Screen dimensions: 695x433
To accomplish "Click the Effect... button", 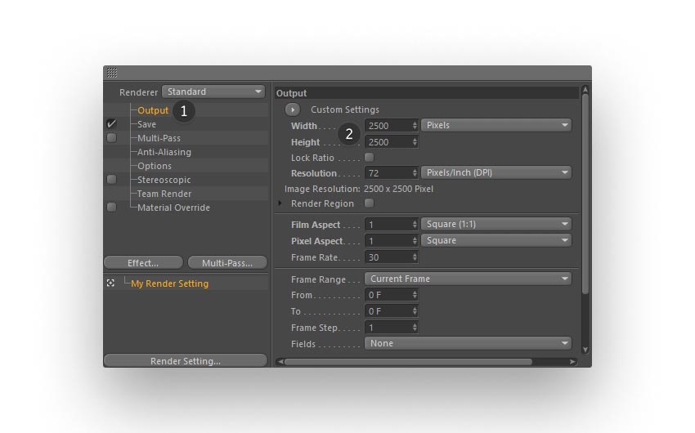I will 143,262.
